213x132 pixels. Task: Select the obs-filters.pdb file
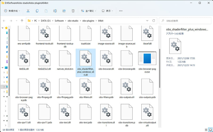(x=106, y=89)
